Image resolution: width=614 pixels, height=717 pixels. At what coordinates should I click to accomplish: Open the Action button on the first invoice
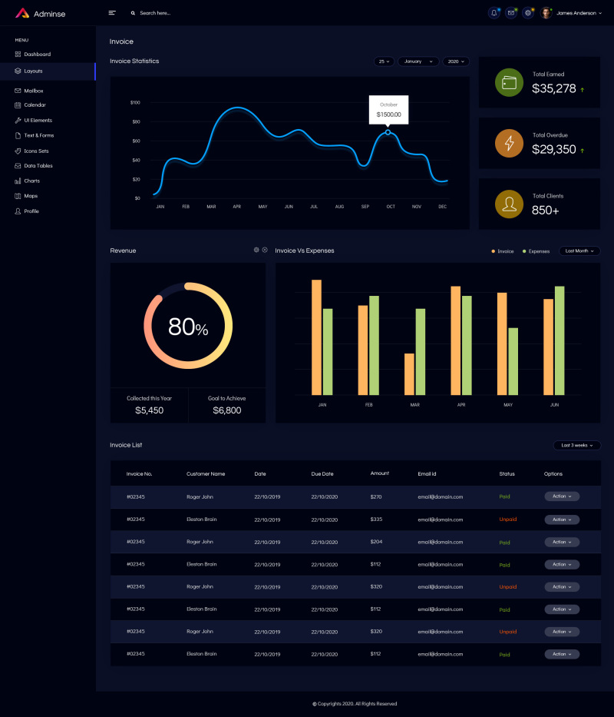pos(562,496)
